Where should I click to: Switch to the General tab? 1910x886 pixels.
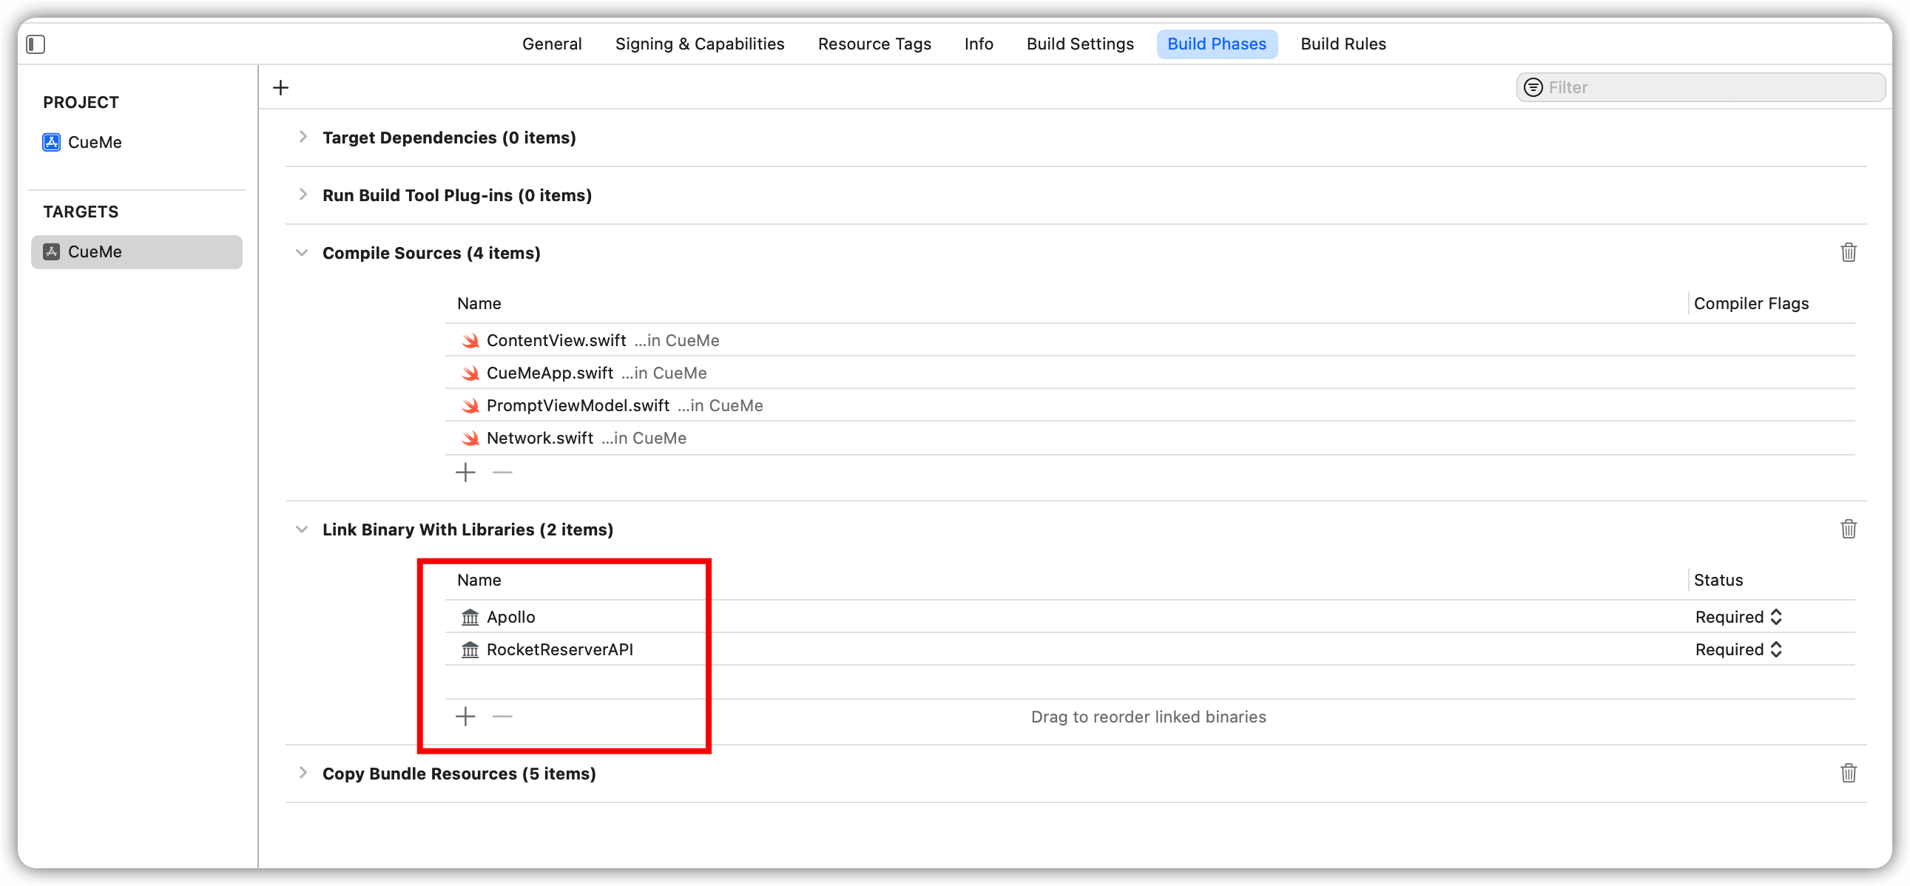tap(552, 44)
